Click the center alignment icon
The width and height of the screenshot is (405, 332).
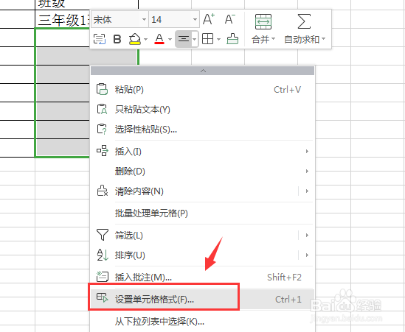[x=184, y=39]
